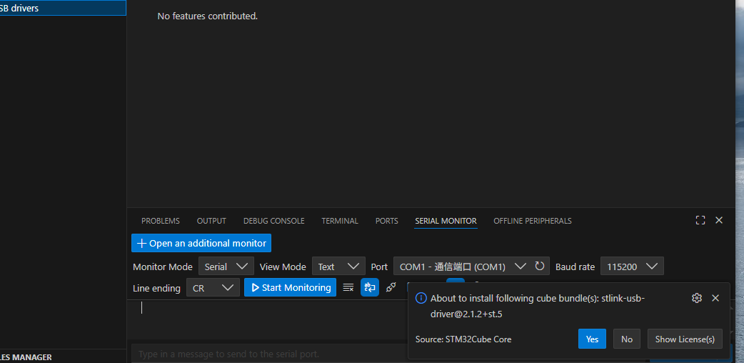Dismiss the cube bundle notification
The image size is (744, 363).
click(x=715, y=298)
